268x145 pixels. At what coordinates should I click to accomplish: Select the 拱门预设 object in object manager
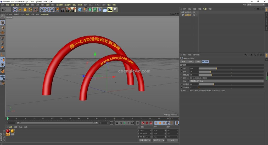pyautogui.click(x=188, y=15)
